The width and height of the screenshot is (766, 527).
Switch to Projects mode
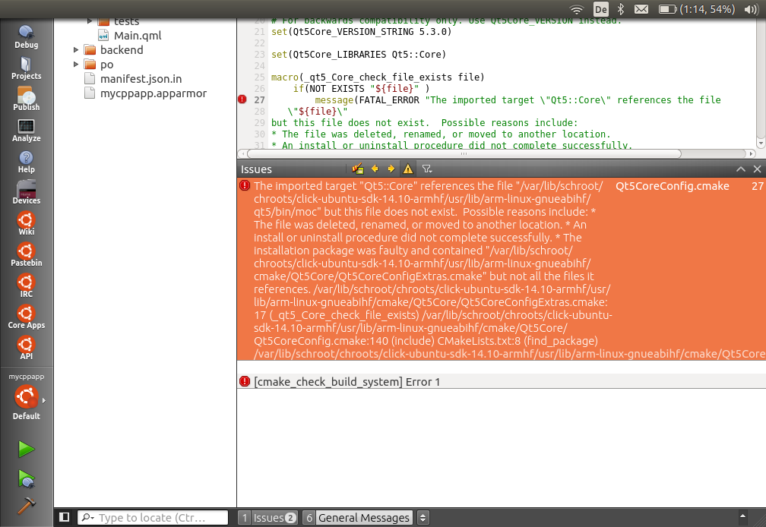pyautogui.click(x=26, y=67)
